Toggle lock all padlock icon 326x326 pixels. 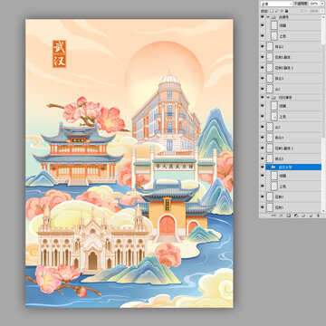pyautogui.click(x=286, y=11)
